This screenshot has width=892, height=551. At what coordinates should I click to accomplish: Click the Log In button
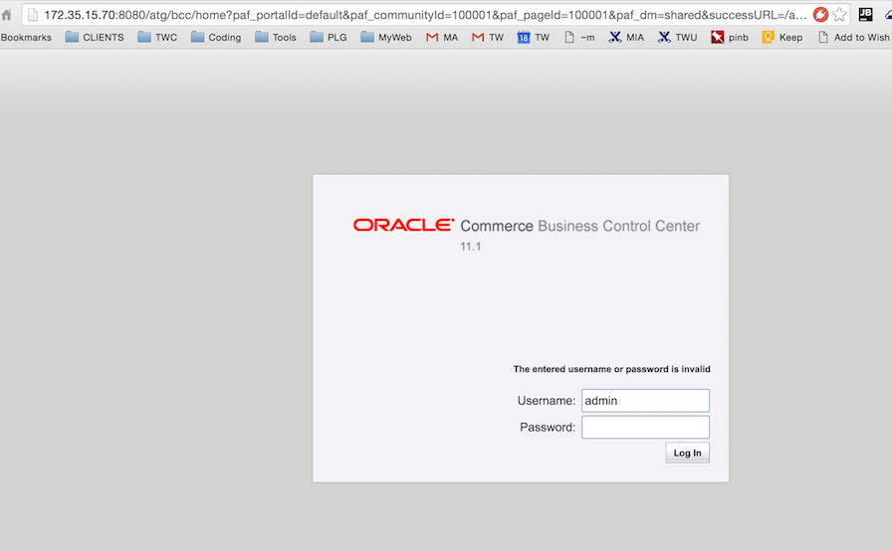[687, 453]
